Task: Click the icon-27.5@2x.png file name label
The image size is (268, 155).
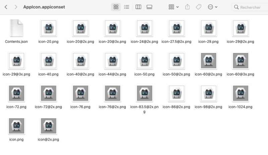Action: (177, 42)
